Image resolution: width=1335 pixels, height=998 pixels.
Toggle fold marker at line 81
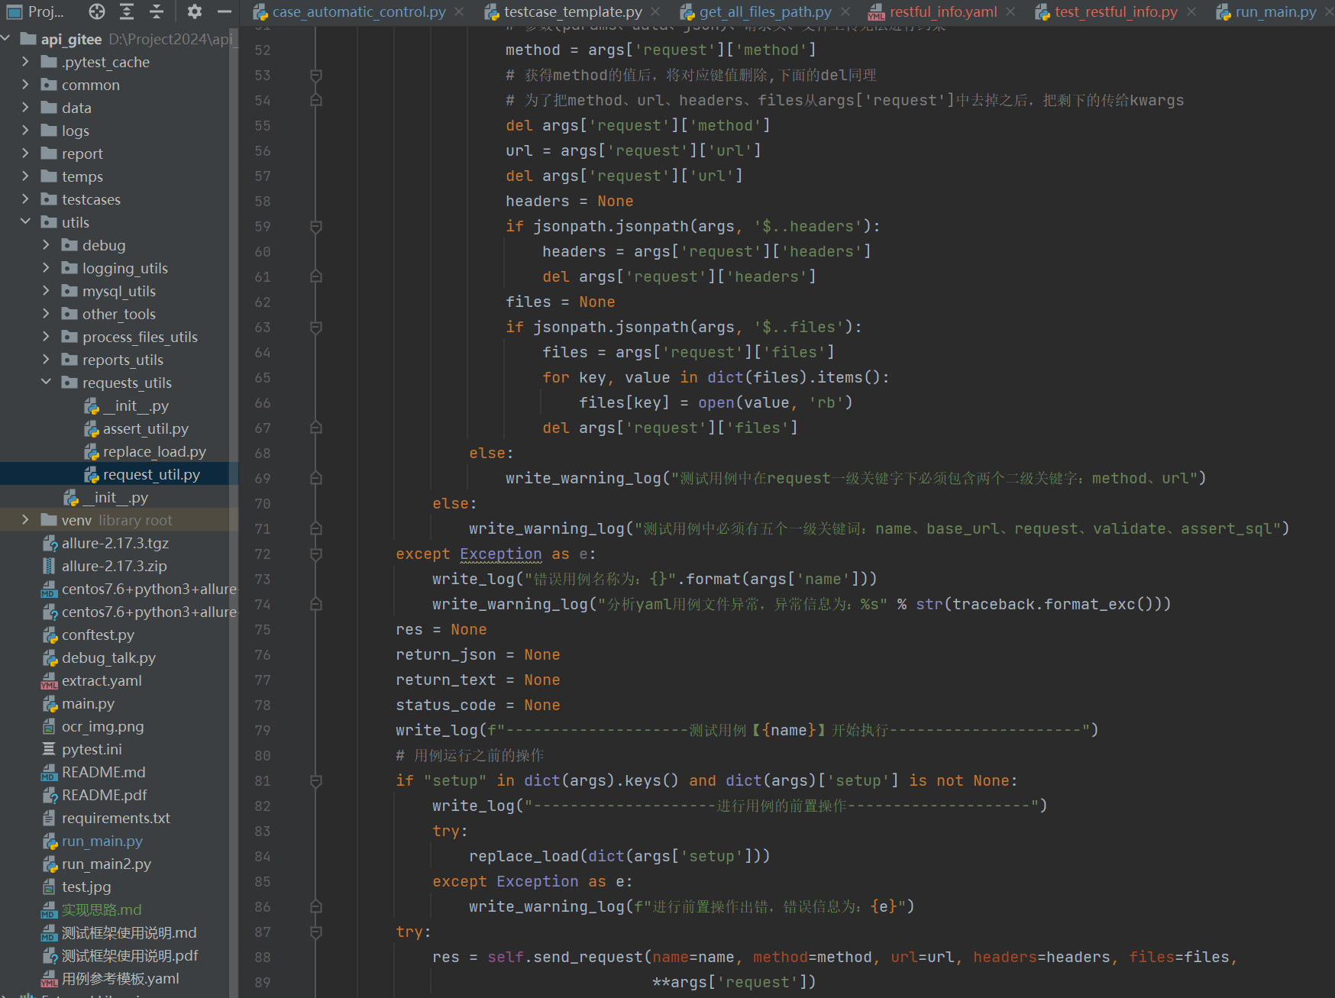coord(315,781)
